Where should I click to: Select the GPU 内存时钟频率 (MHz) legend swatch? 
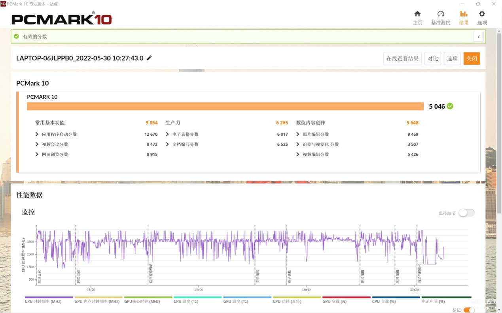click(x=99, y=297)
